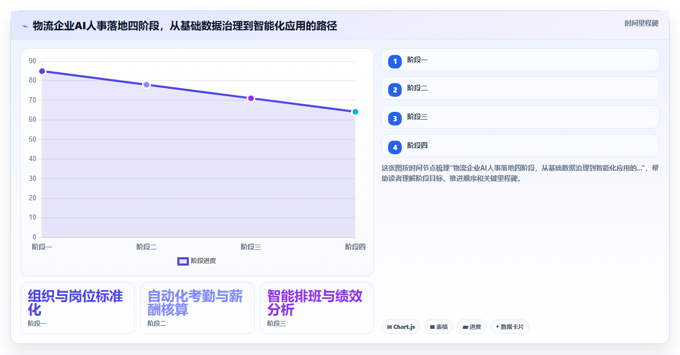This screenshot has height=355, width=680.
Task: Click the x-axis label 阶段一
Action: click(x=42, y=247)
